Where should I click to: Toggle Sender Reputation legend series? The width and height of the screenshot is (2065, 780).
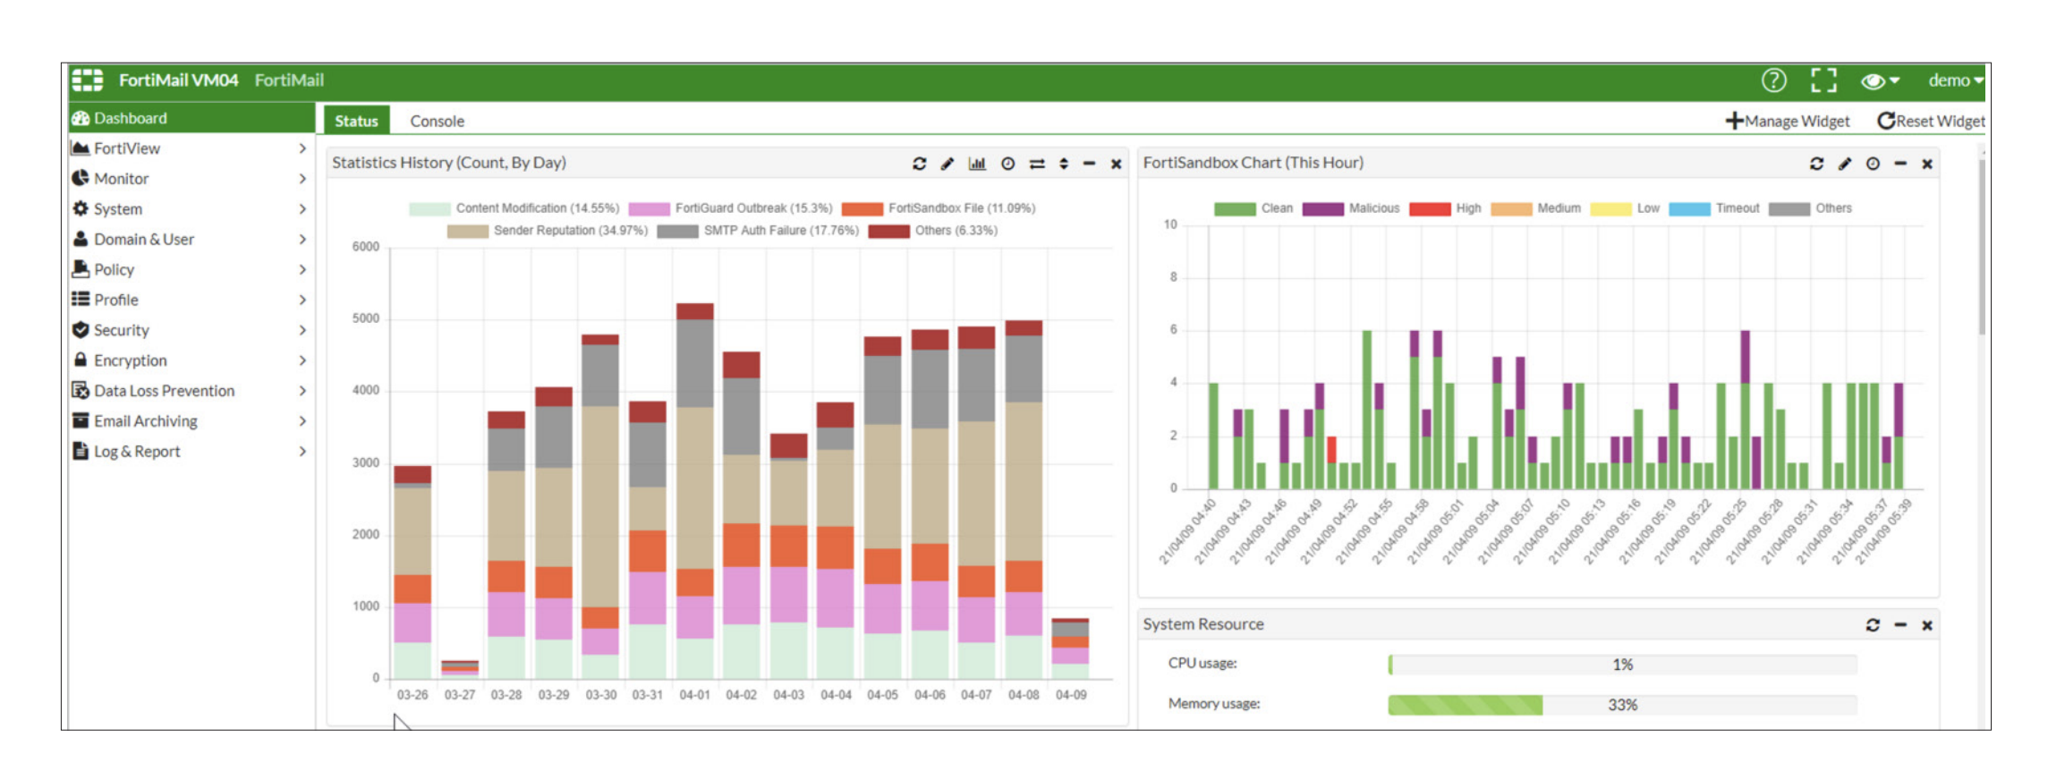[548, 231]
